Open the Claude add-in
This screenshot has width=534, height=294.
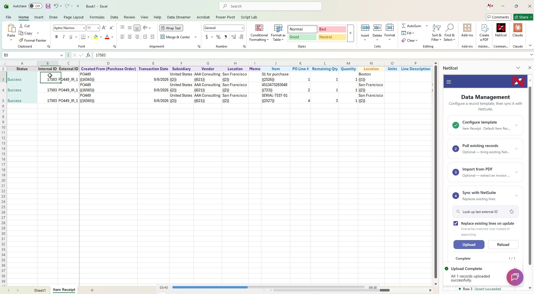pyautogui.click(x=518, y=30)
